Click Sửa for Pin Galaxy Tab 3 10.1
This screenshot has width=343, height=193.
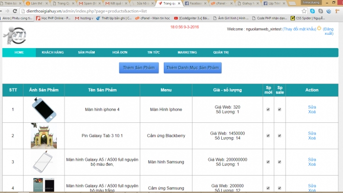[x=312, y=133]
